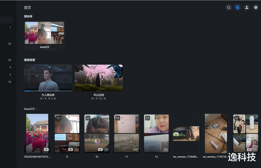The width and height of the screenshot is (261, 168).
Task: Click 华山论剑 title text
Action: point(99,95)
